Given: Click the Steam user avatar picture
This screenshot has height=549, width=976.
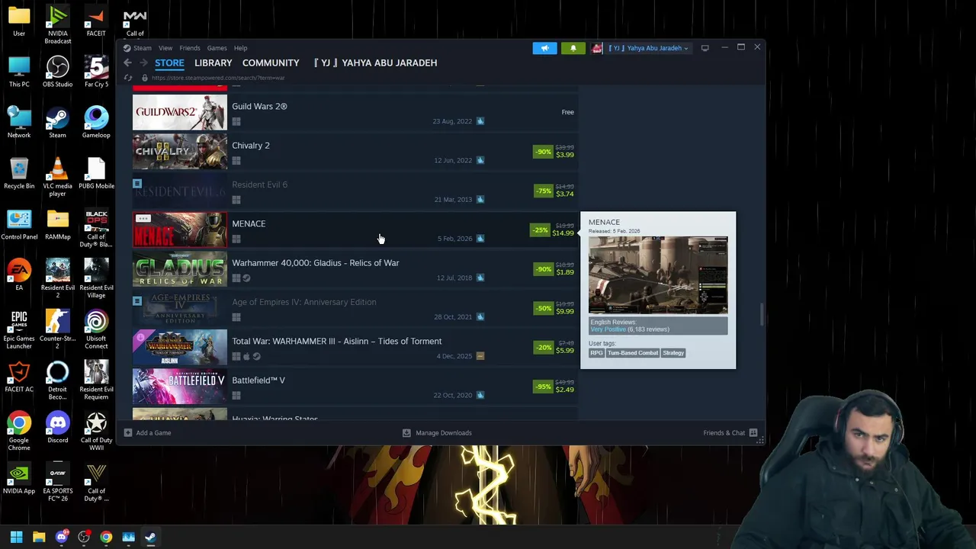Looking at the screenshot, I should coord(597,48).
